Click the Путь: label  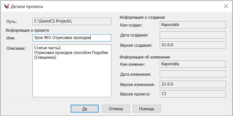tap(11, 22)
